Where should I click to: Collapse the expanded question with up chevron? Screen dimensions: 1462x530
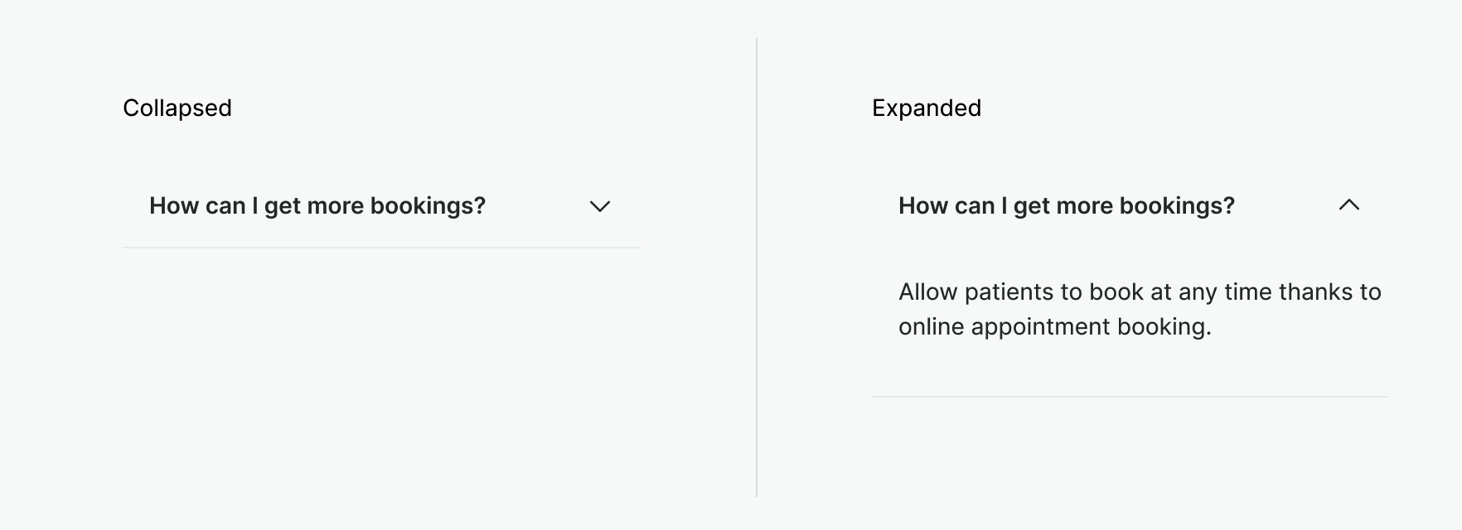click(1348, 205)
